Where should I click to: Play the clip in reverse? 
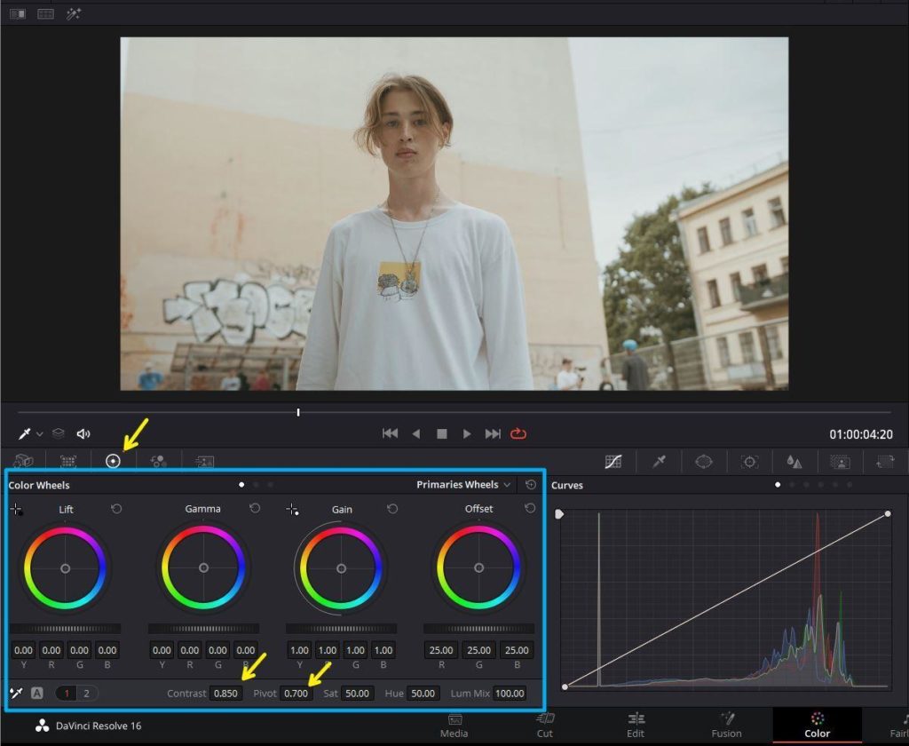415,434
